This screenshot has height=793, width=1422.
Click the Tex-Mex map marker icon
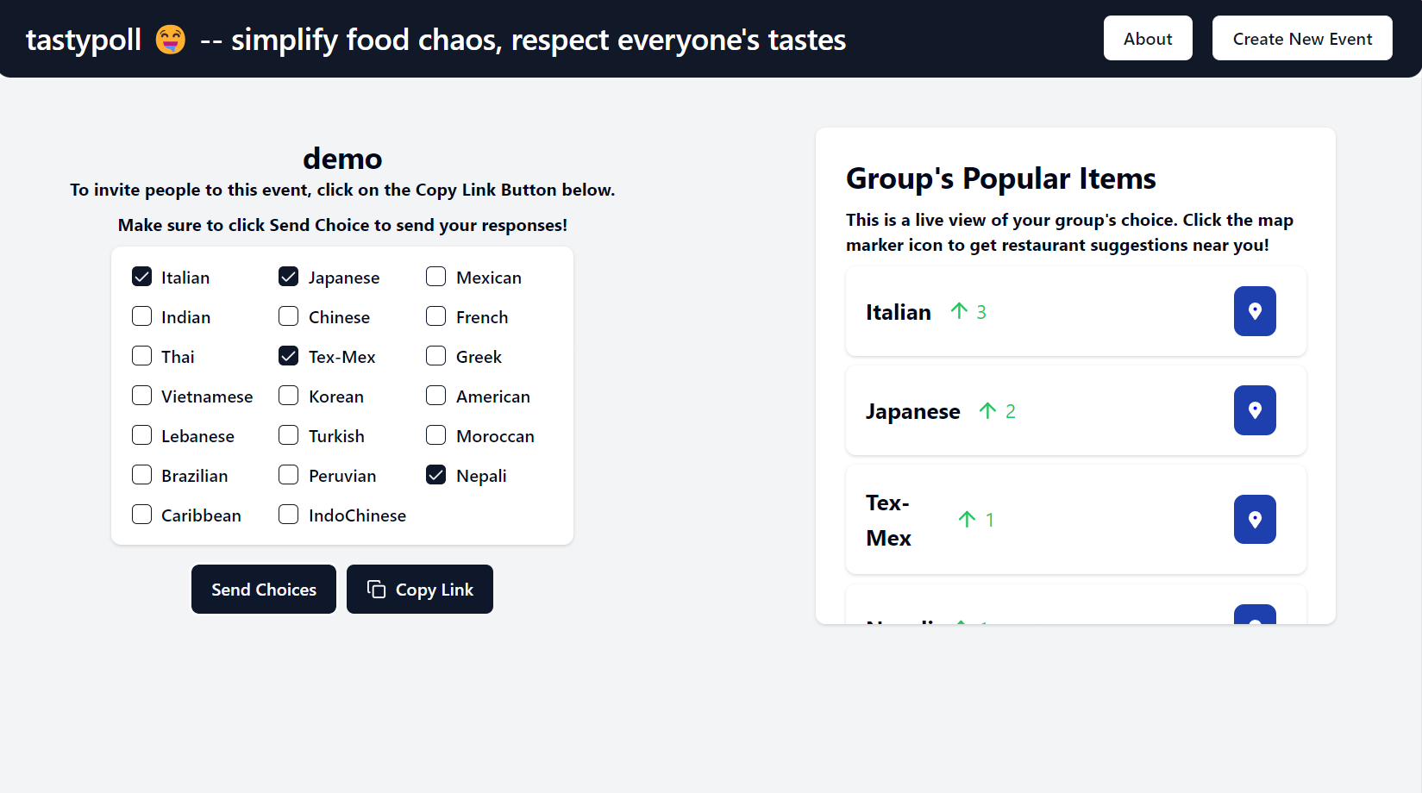click(1255, 519)
